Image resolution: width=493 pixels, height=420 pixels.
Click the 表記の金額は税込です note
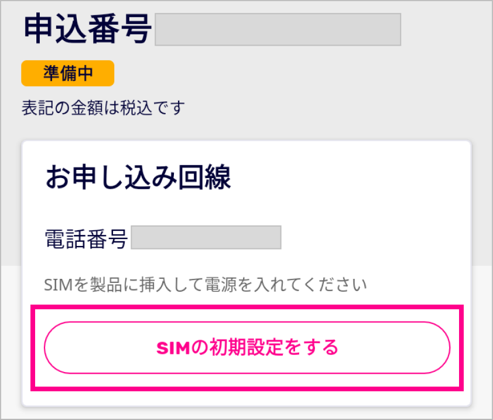click(103, 108)
